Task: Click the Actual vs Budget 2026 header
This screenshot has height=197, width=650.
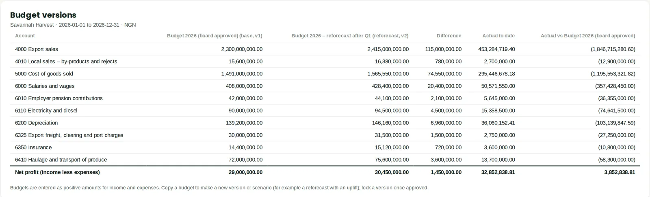Action: pyautogui.click(x=588, y=36)
